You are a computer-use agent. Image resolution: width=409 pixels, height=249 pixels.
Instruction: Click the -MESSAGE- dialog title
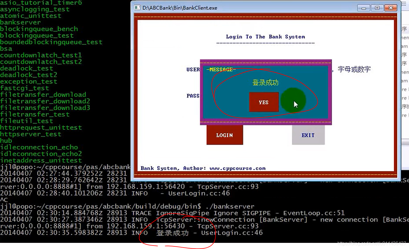[x=221, y=70]
